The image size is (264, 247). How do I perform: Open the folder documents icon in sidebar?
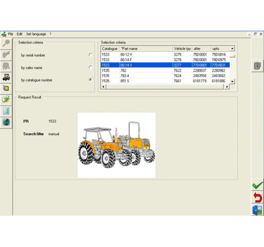click(x=6, y=99)
